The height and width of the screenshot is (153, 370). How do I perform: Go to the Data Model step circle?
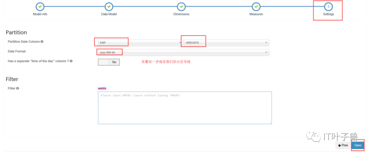109,6
